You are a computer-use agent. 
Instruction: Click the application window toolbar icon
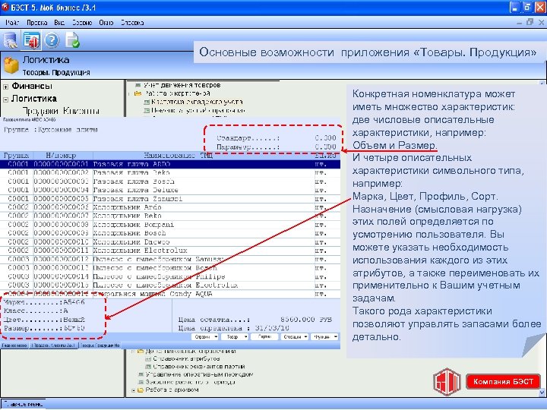pos(31,39)
